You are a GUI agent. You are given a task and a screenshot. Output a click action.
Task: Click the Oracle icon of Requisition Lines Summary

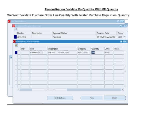[14, 42]
